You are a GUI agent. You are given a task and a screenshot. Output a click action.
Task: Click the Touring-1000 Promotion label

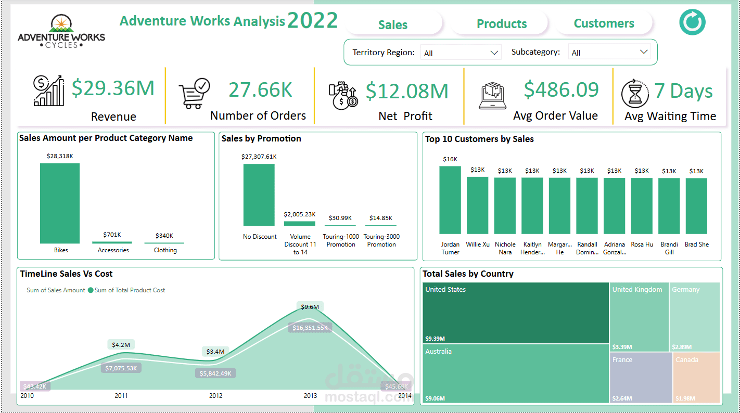tap(341, 240)
